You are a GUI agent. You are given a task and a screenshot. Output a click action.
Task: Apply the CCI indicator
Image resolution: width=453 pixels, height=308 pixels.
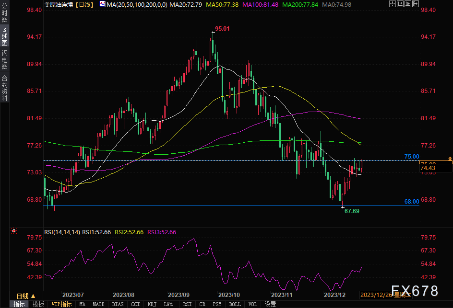coord(135,304)
